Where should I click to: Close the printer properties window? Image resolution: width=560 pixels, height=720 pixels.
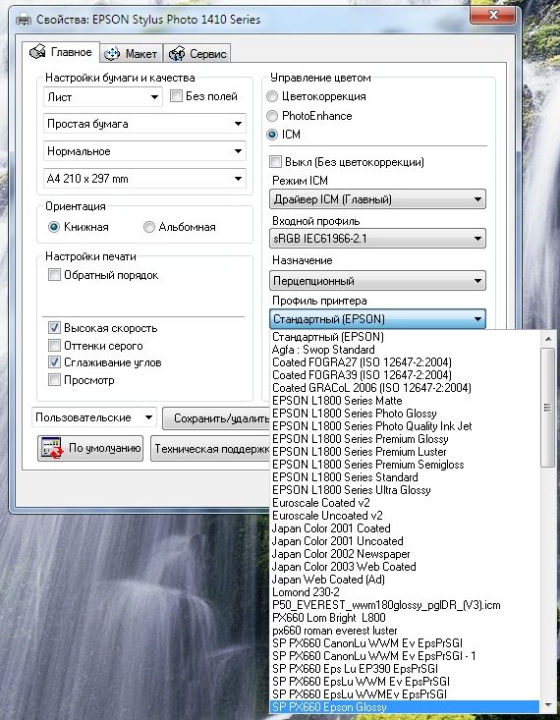(493, 15)
